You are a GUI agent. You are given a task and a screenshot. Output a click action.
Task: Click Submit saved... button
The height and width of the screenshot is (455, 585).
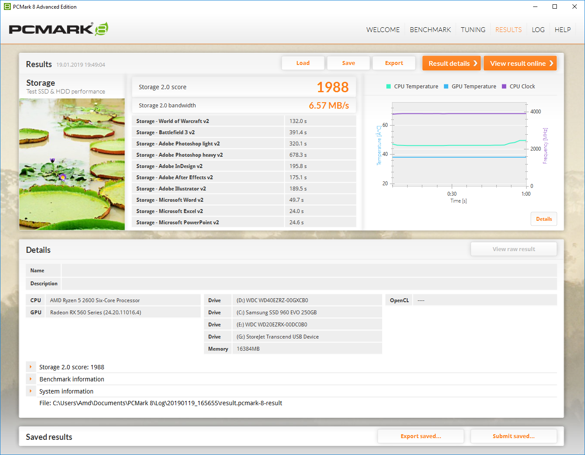point(514,436)
